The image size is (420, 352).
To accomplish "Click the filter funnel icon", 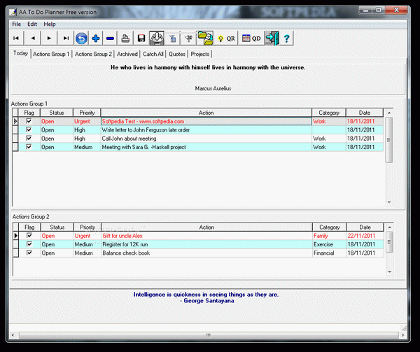I will point(173,38).
